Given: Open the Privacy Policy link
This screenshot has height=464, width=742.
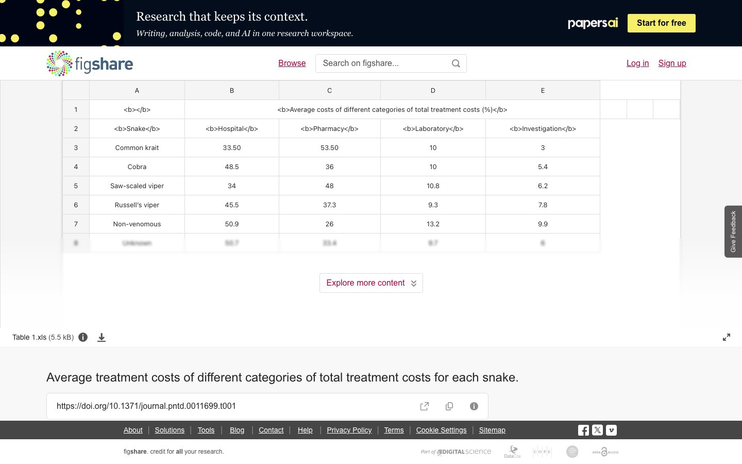Looking at the screenshot, I should (x=349, y=430).
